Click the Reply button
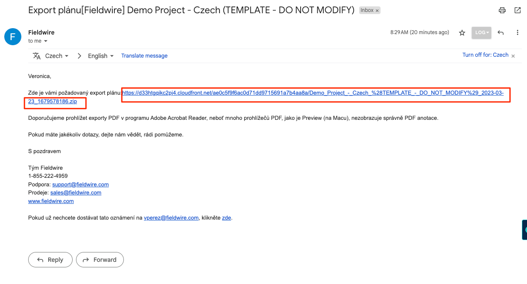The height and width of the screenshot is (284, 527). click(x=50, y=260)
